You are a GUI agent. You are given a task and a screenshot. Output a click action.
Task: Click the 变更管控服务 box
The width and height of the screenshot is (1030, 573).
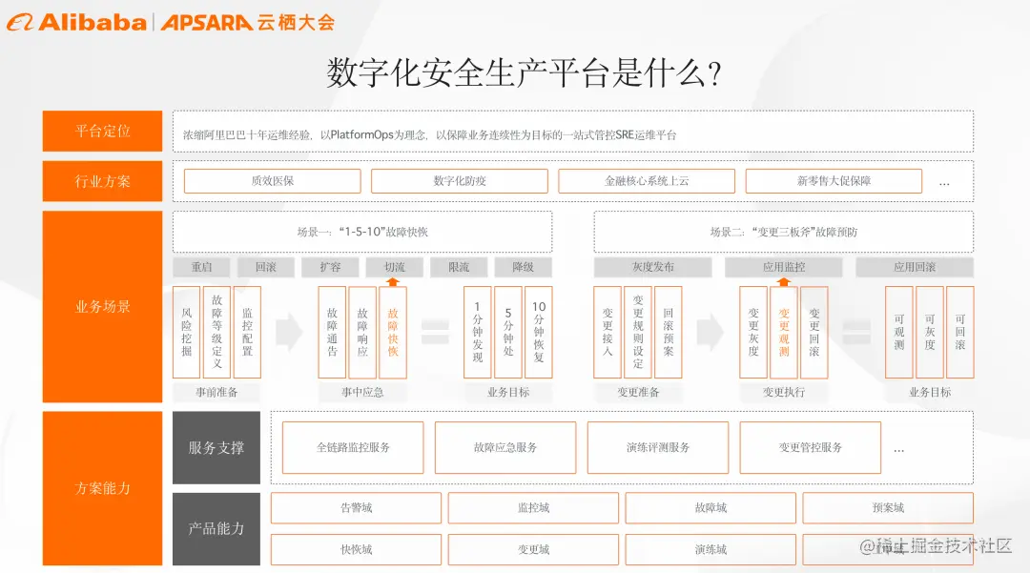[810, 448]
